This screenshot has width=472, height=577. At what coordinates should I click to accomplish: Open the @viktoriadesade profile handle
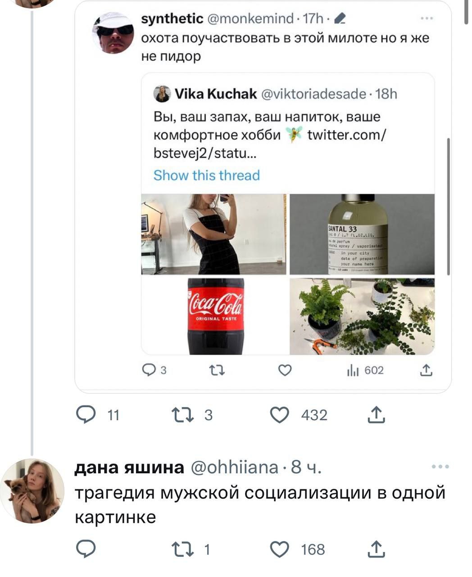tap(313, 94)
